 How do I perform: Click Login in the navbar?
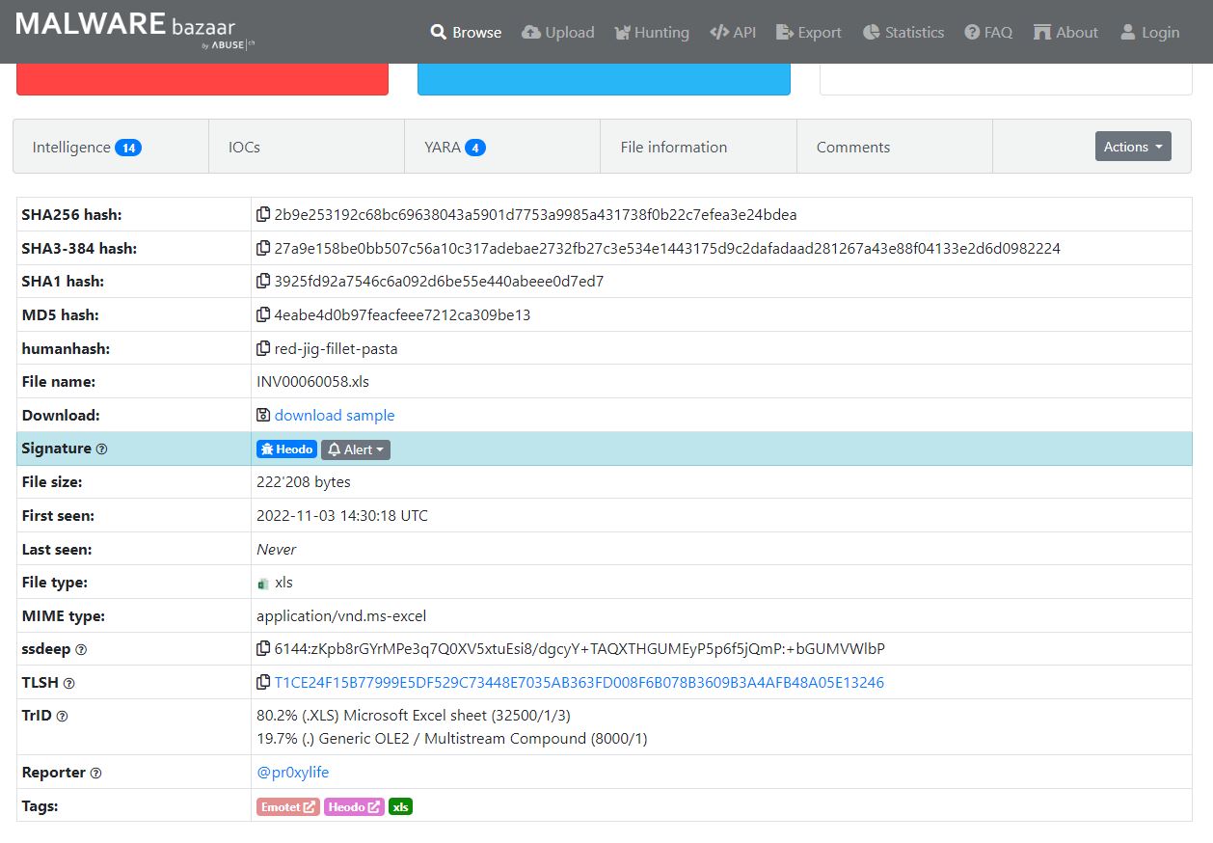tap(1149, 33)
